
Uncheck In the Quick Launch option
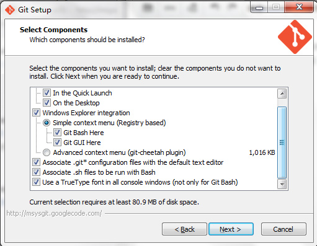pyautogui.click(x=47, y=93)
